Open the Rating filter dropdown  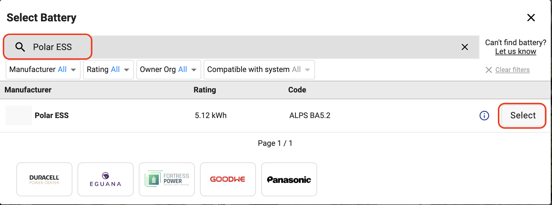108,70
